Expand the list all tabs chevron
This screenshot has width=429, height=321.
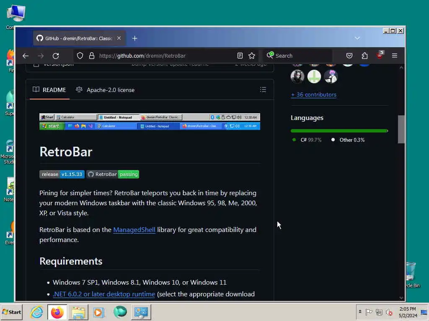(x=357, y=38)
